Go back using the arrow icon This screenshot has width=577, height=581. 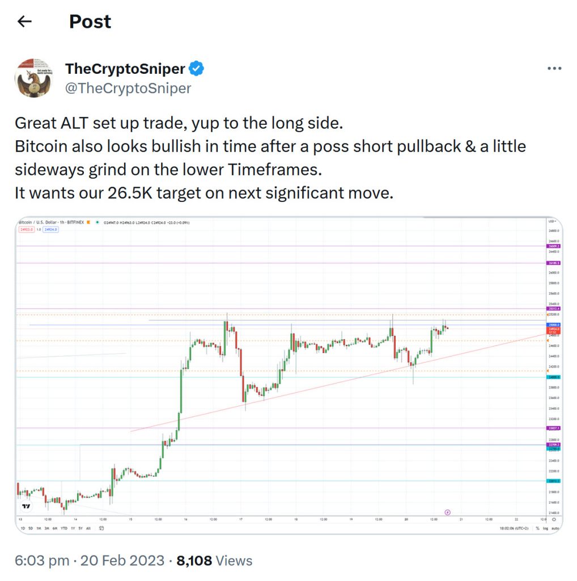coord(24,22)
